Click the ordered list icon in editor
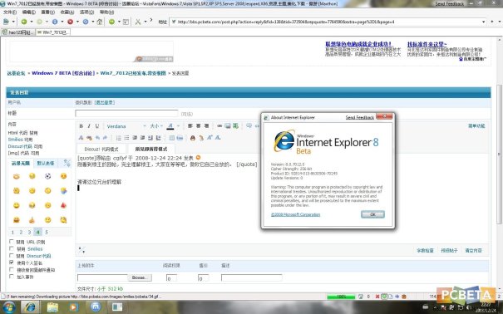This screenshot has width=503, height=314. click(x=118, y=138)
